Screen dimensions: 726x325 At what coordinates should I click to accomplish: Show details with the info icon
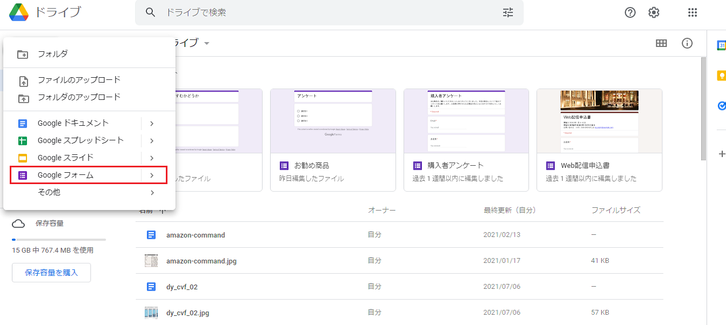[687, 43]
